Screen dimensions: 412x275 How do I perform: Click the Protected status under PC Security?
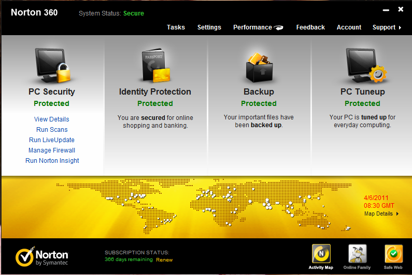[51, 103]
